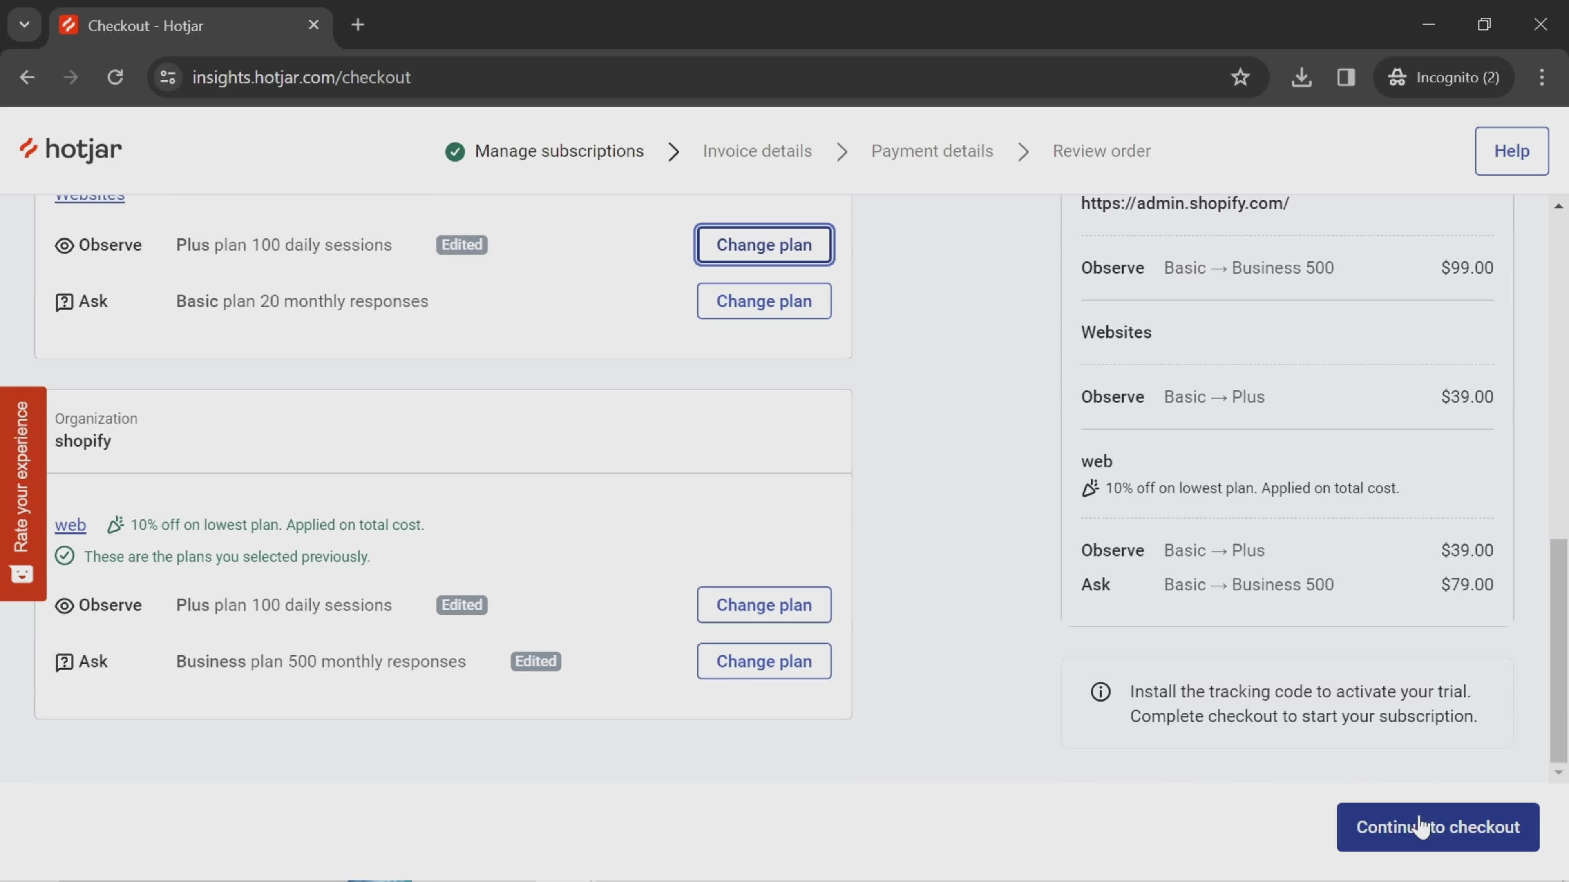Click Websites heading in order summary

1116,332
